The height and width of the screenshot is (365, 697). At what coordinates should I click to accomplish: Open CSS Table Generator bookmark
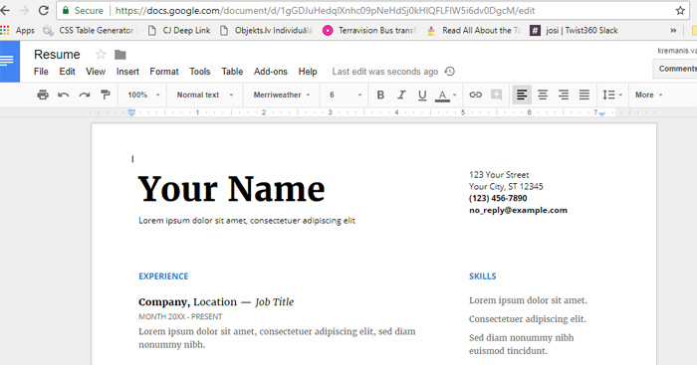point(89,30)
